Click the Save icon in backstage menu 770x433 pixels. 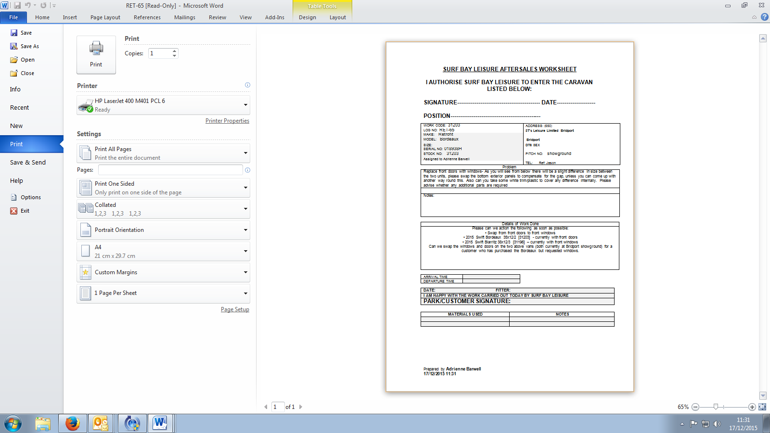[14, 33]
